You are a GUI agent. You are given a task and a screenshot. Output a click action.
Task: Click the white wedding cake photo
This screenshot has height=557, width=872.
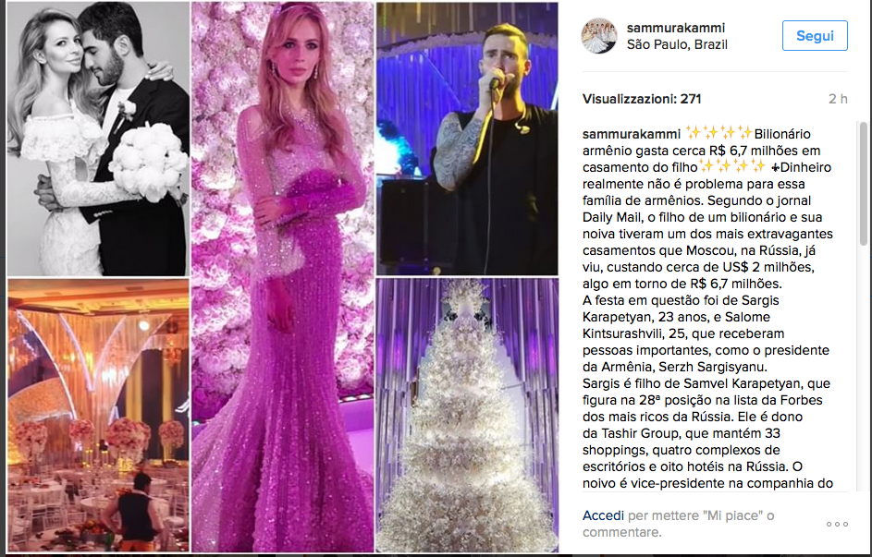(x=467, y=415)
